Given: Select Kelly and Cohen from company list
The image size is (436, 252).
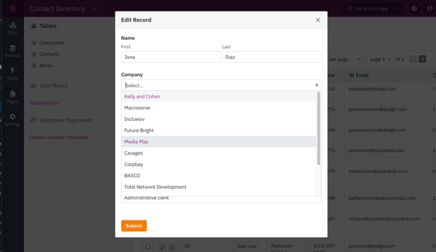Looking at the screenshot, I should 219,96.
